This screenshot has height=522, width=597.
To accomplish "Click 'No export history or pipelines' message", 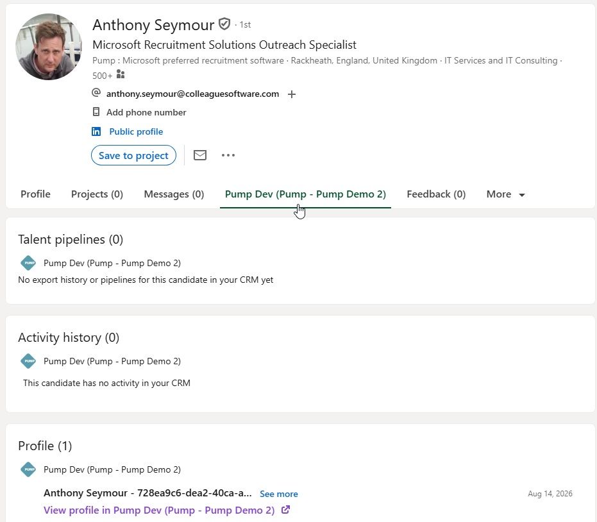I will click(x=146, y=280).
